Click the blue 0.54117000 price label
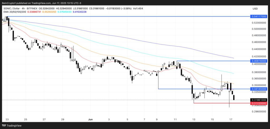Screen dimensions: 270x129 coord(259,17)
